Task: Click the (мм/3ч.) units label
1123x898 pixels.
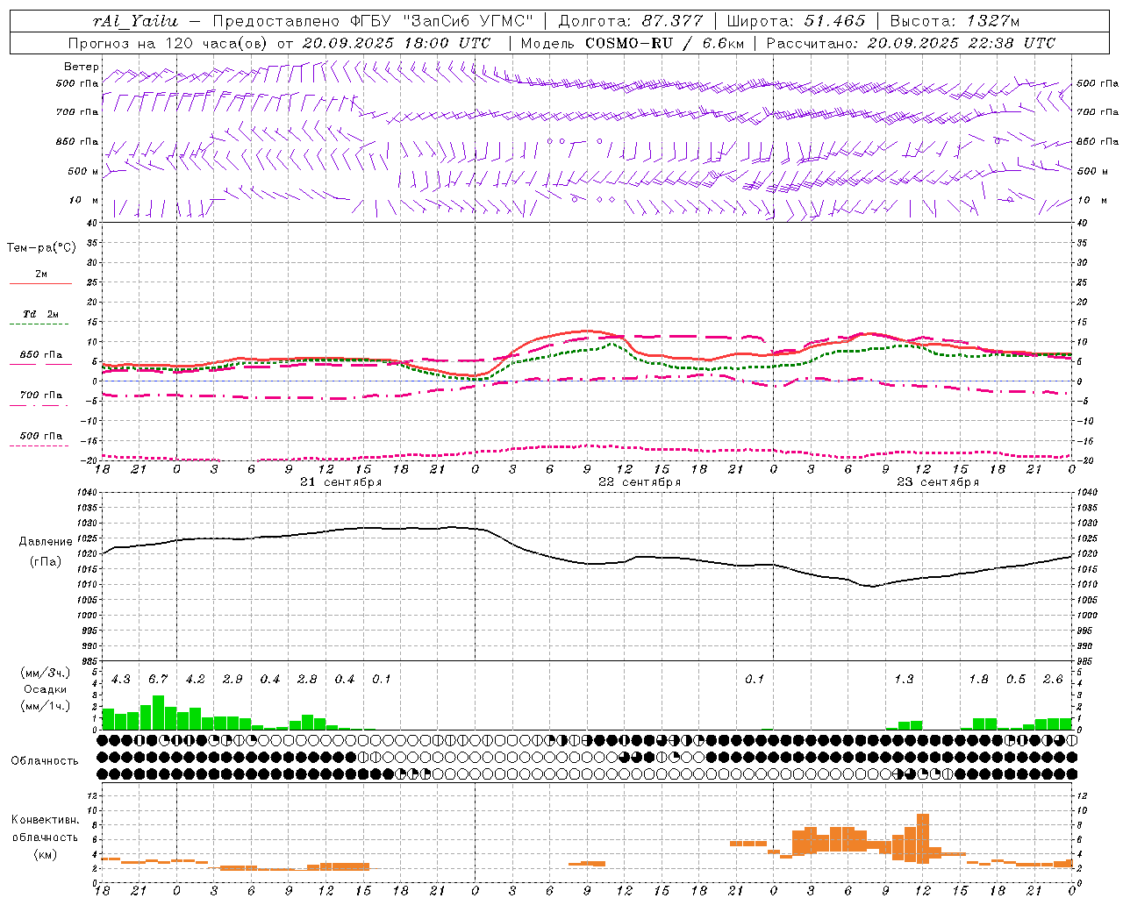Action: (46, 673)
